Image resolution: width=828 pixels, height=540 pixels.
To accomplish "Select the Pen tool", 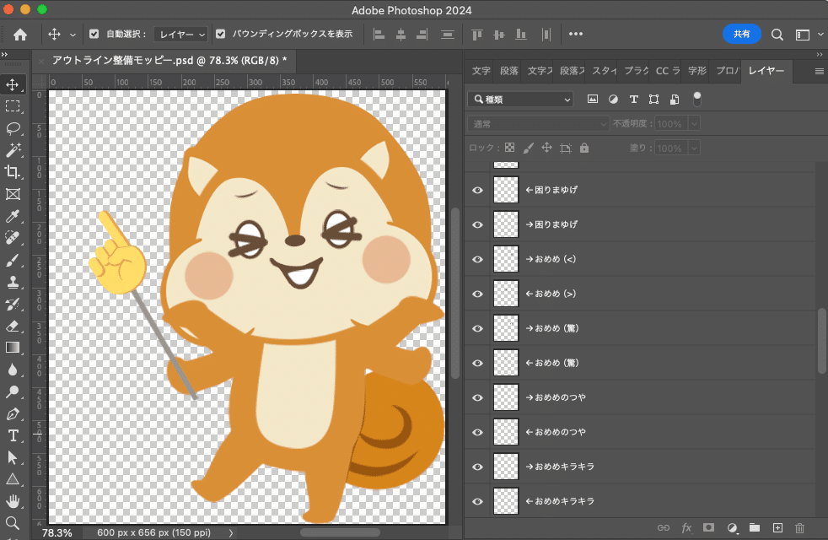I will coord(13,413).
